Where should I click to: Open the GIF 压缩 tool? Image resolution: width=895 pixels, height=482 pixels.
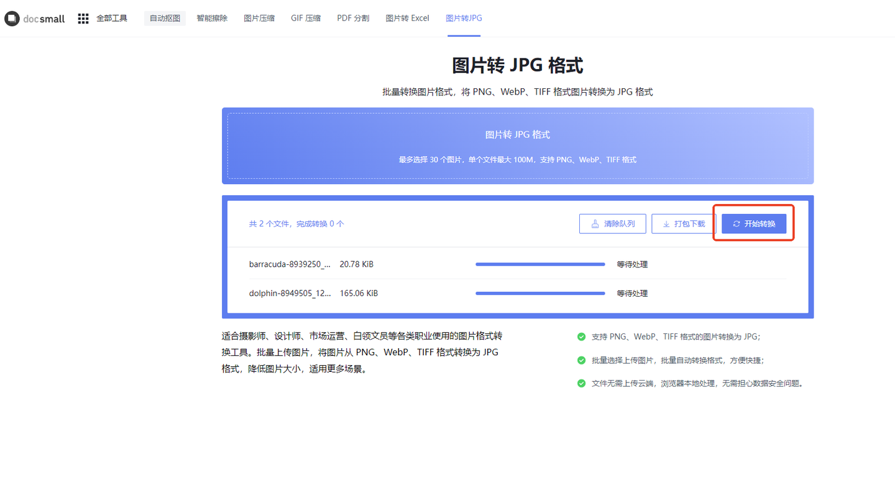pyautogui.click(x=305, y=18)
